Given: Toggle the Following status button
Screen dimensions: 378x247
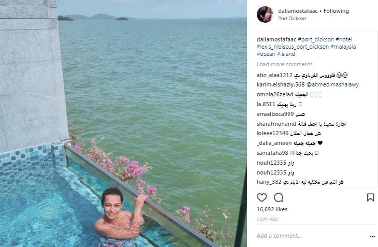Looking at the screenshot, I should (336, 11).
